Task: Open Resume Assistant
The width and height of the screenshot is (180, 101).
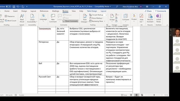Action: pyautogui.click(x=150, y=18)
